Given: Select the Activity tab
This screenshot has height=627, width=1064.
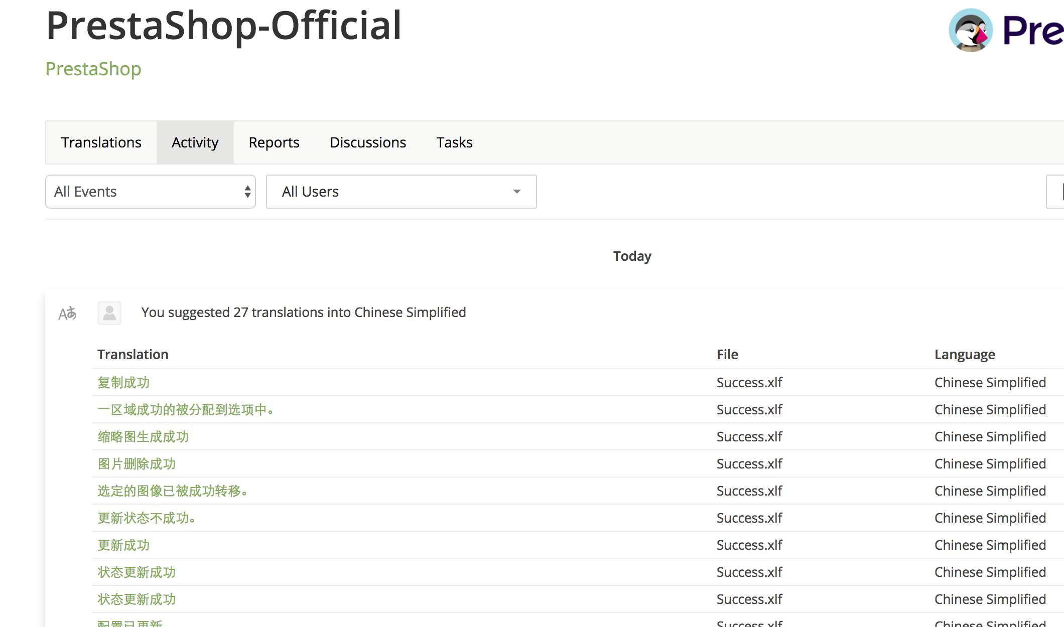Looking at the screenshot, I should pyautogui.click(x=195, y=142).
